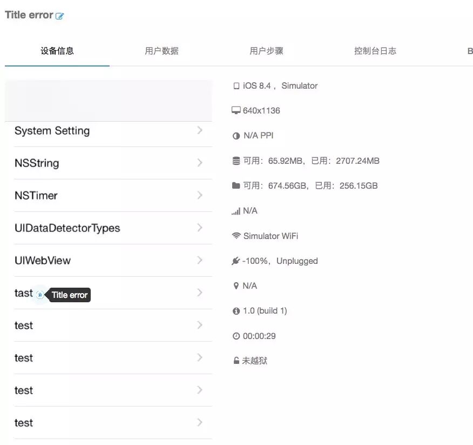Click the Title error page heading
This screenshot has width=473, height=445.
click(29, 15)
